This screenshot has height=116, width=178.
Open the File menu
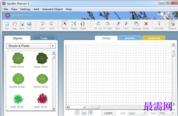(x=6, y=9)
